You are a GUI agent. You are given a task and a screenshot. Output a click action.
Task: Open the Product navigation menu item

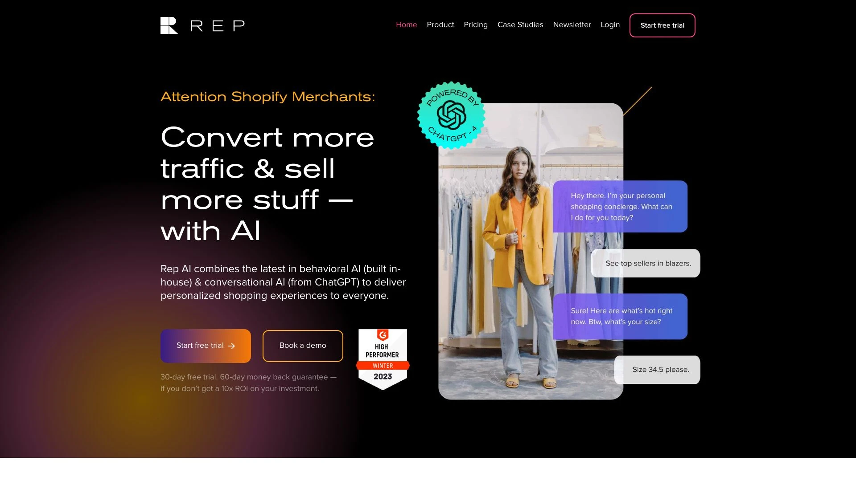(x=440, y=24)
